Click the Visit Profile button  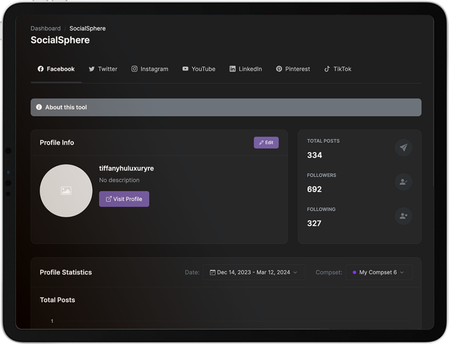click(124, 199)
